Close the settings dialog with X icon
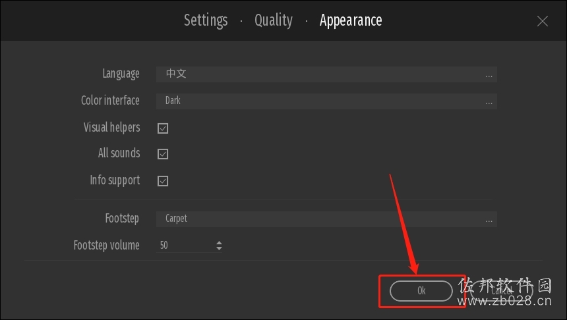This screenshot has height=320, width=567. 542,21
